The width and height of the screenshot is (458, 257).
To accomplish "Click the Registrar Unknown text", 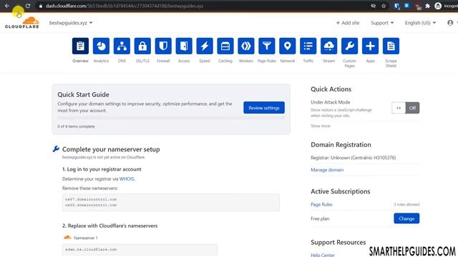I will tap(354, 158).
